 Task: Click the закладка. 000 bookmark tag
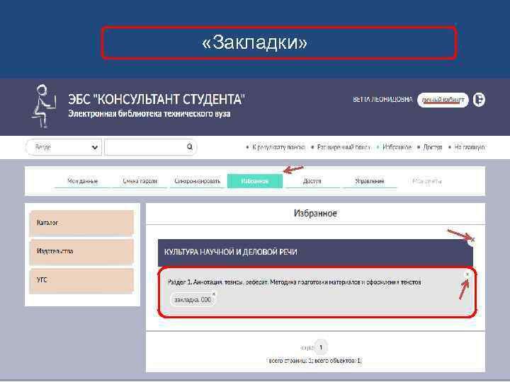pos(193,299)
